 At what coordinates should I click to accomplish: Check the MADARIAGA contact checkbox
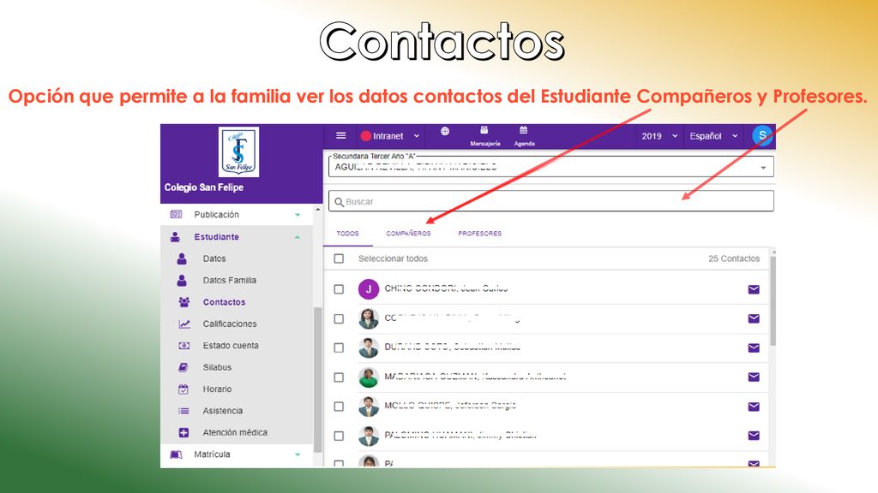coord(339,377)
